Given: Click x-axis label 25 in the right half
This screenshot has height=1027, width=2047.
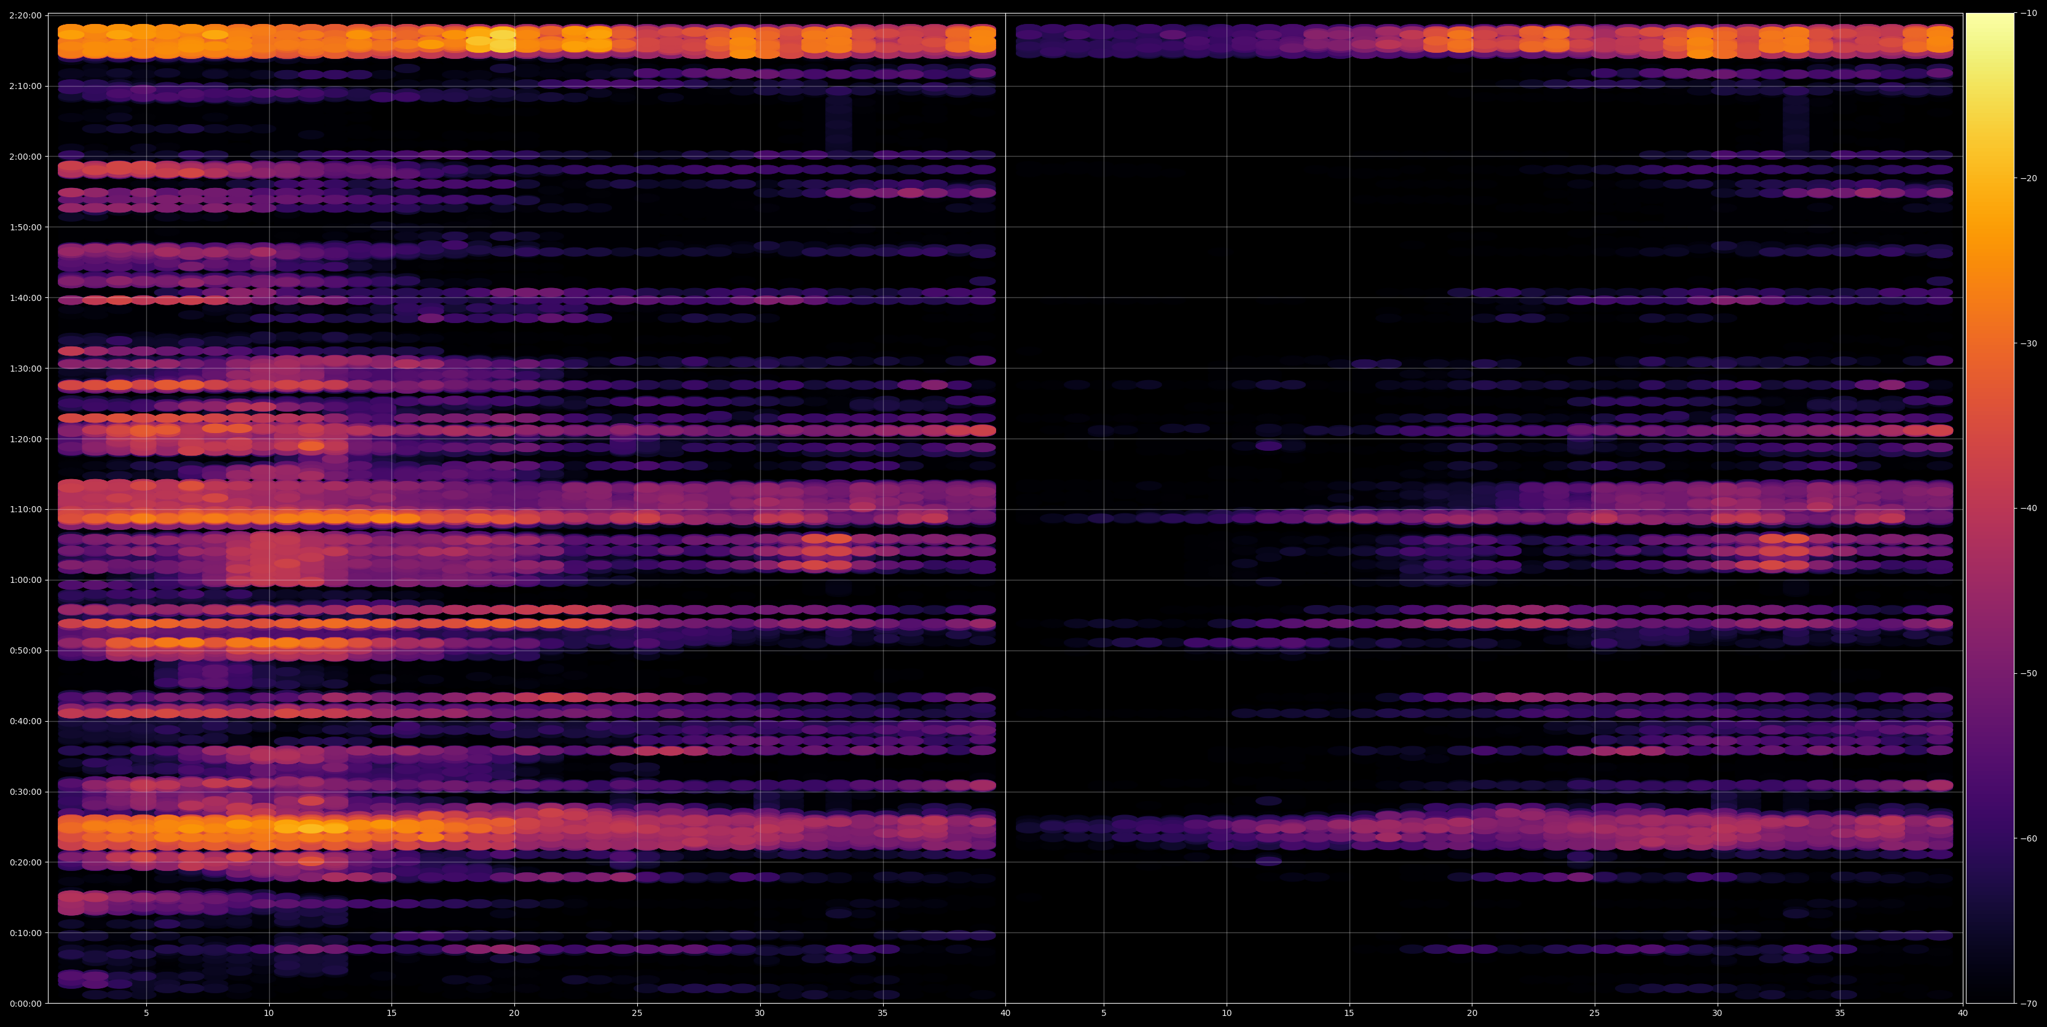Looking at the screenshot, I should pos(1594,1013).
